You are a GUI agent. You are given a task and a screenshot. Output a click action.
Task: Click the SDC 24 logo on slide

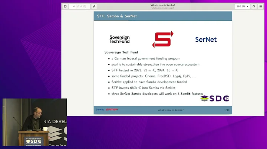(215, 98)
